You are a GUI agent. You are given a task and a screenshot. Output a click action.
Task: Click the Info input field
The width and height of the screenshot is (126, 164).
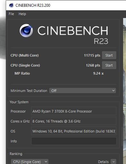point(74,141)
